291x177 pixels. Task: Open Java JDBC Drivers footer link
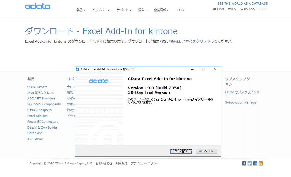pos(41,92)
